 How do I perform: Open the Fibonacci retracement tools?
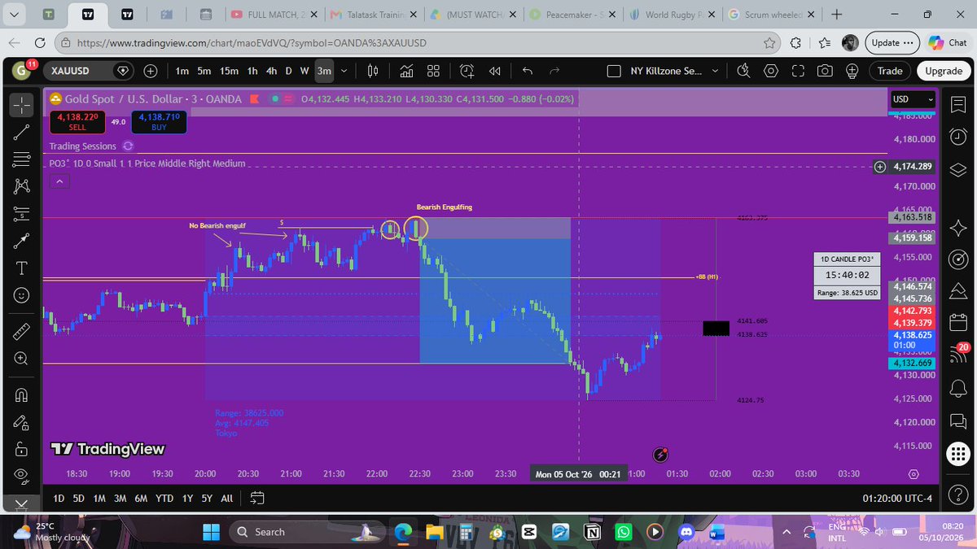click(21, 159)
